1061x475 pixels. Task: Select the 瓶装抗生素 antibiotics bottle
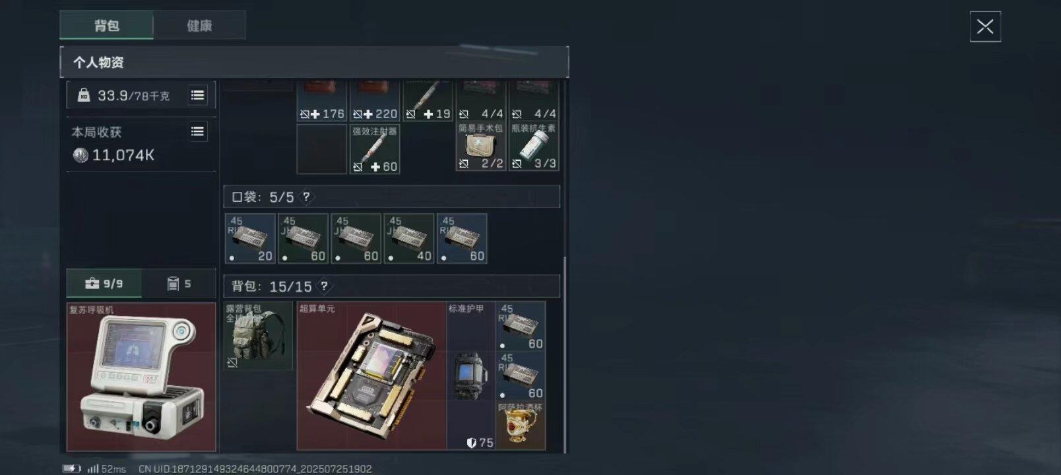click(534, 146)
